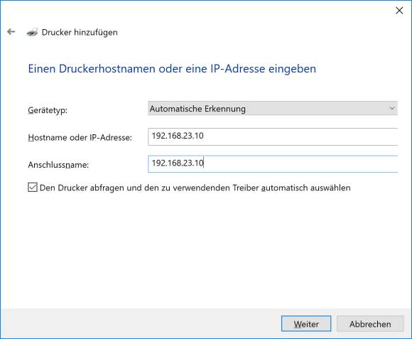Focus the Hostname oder IP-Adresse input field

pyautogui.click(x=273, y=136)
